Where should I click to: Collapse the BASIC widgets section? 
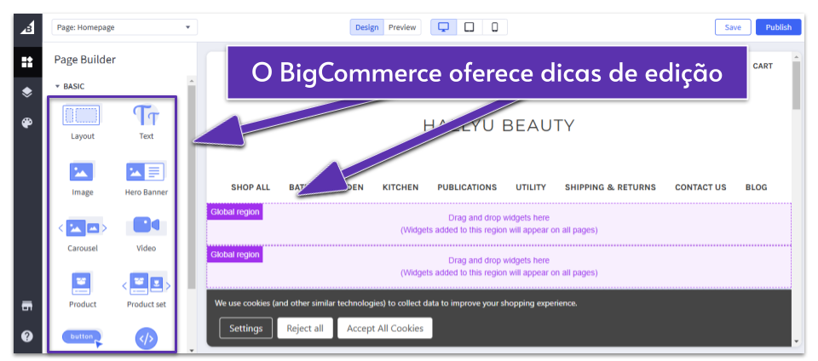click(69, 87)
